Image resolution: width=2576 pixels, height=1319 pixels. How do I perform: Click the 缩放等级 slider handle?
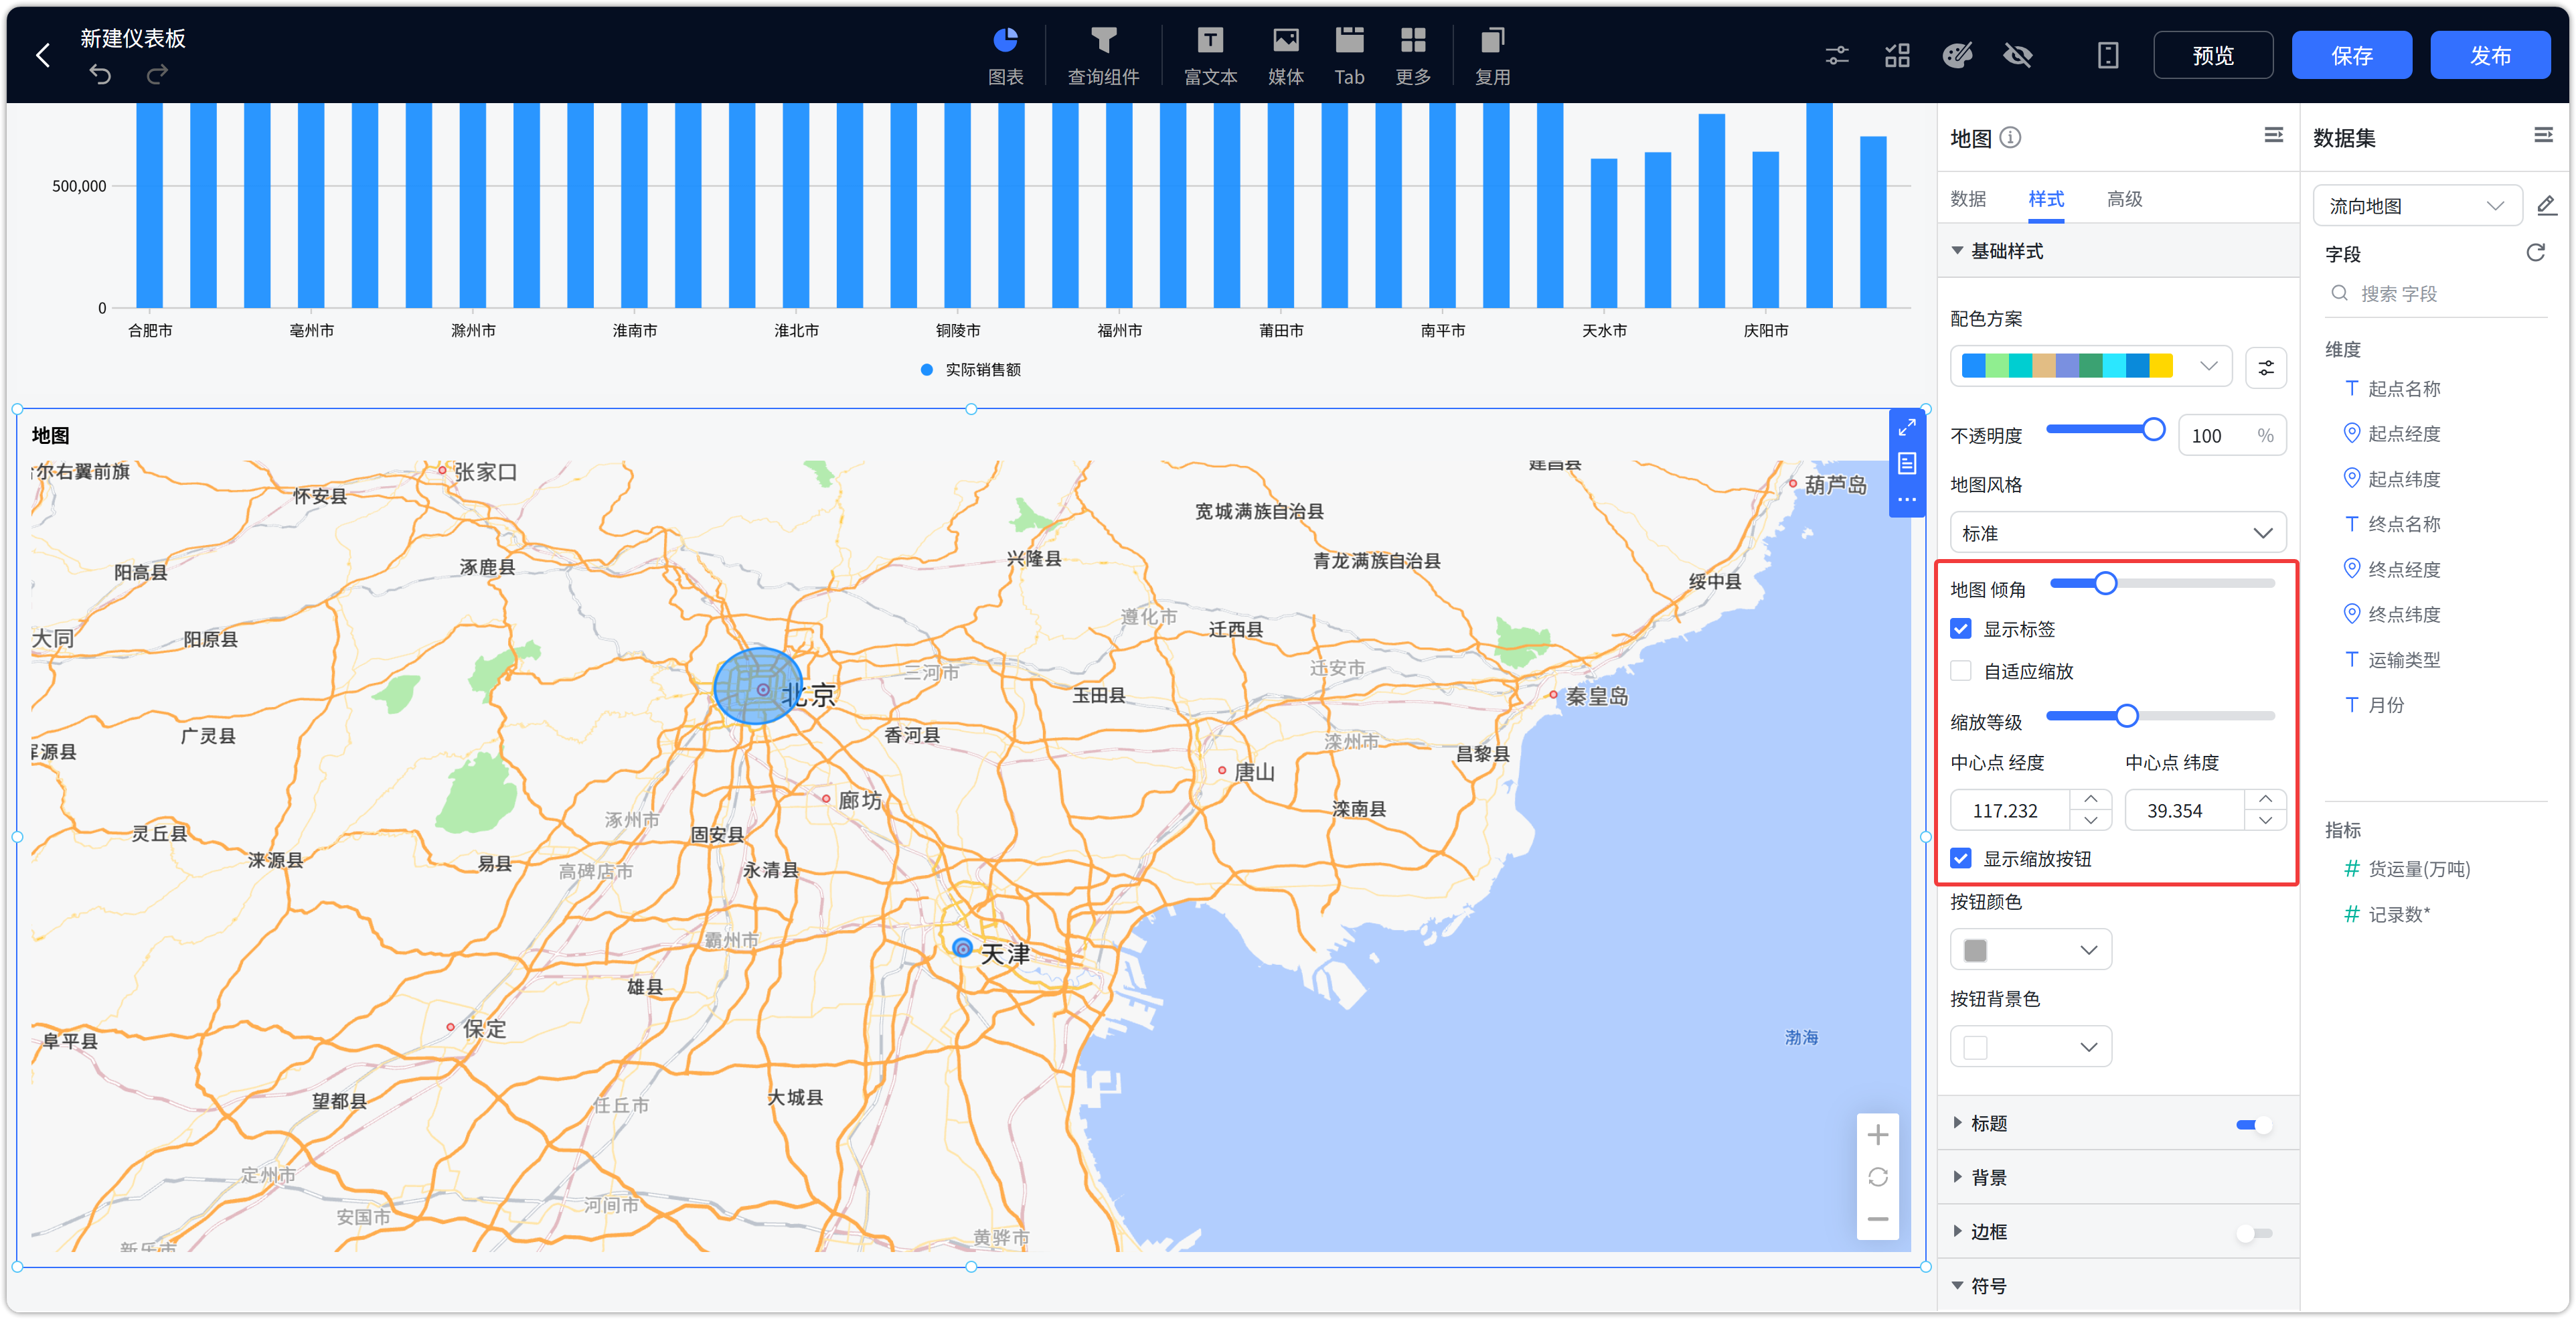point(2126,716)
